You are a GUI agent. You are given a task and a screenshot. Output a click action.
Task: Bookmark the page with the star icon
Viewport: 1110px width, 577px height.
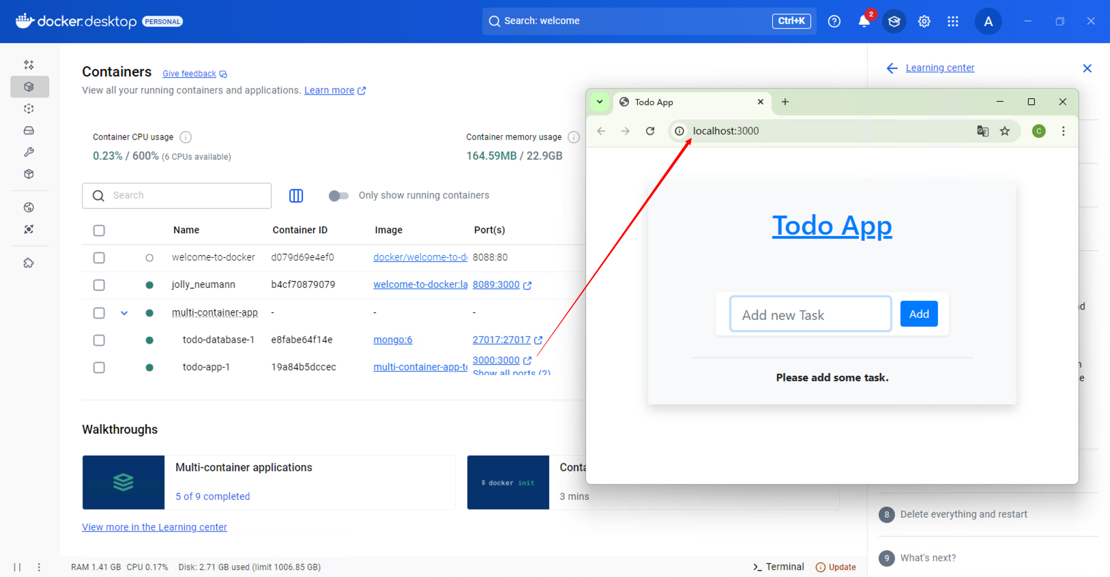tap(1005, 131)
